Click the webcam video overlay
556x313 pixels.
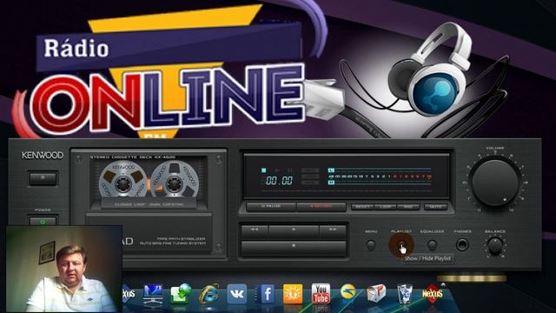click(x=63, y=269)
